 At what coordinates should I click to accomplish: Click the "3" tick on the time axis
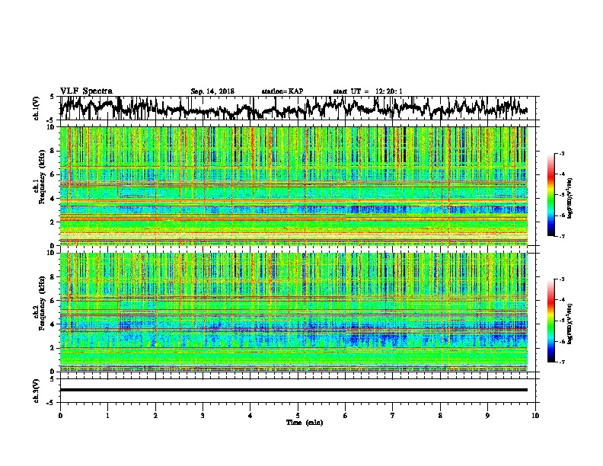pos(203,416)
